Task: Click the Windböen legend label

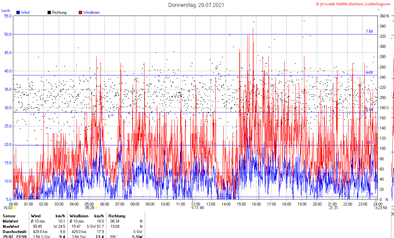Action: tap(91, 12)
